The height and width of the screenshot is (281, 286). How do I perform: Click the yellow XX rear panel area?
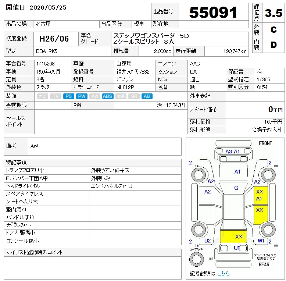[x=233, y=236]
